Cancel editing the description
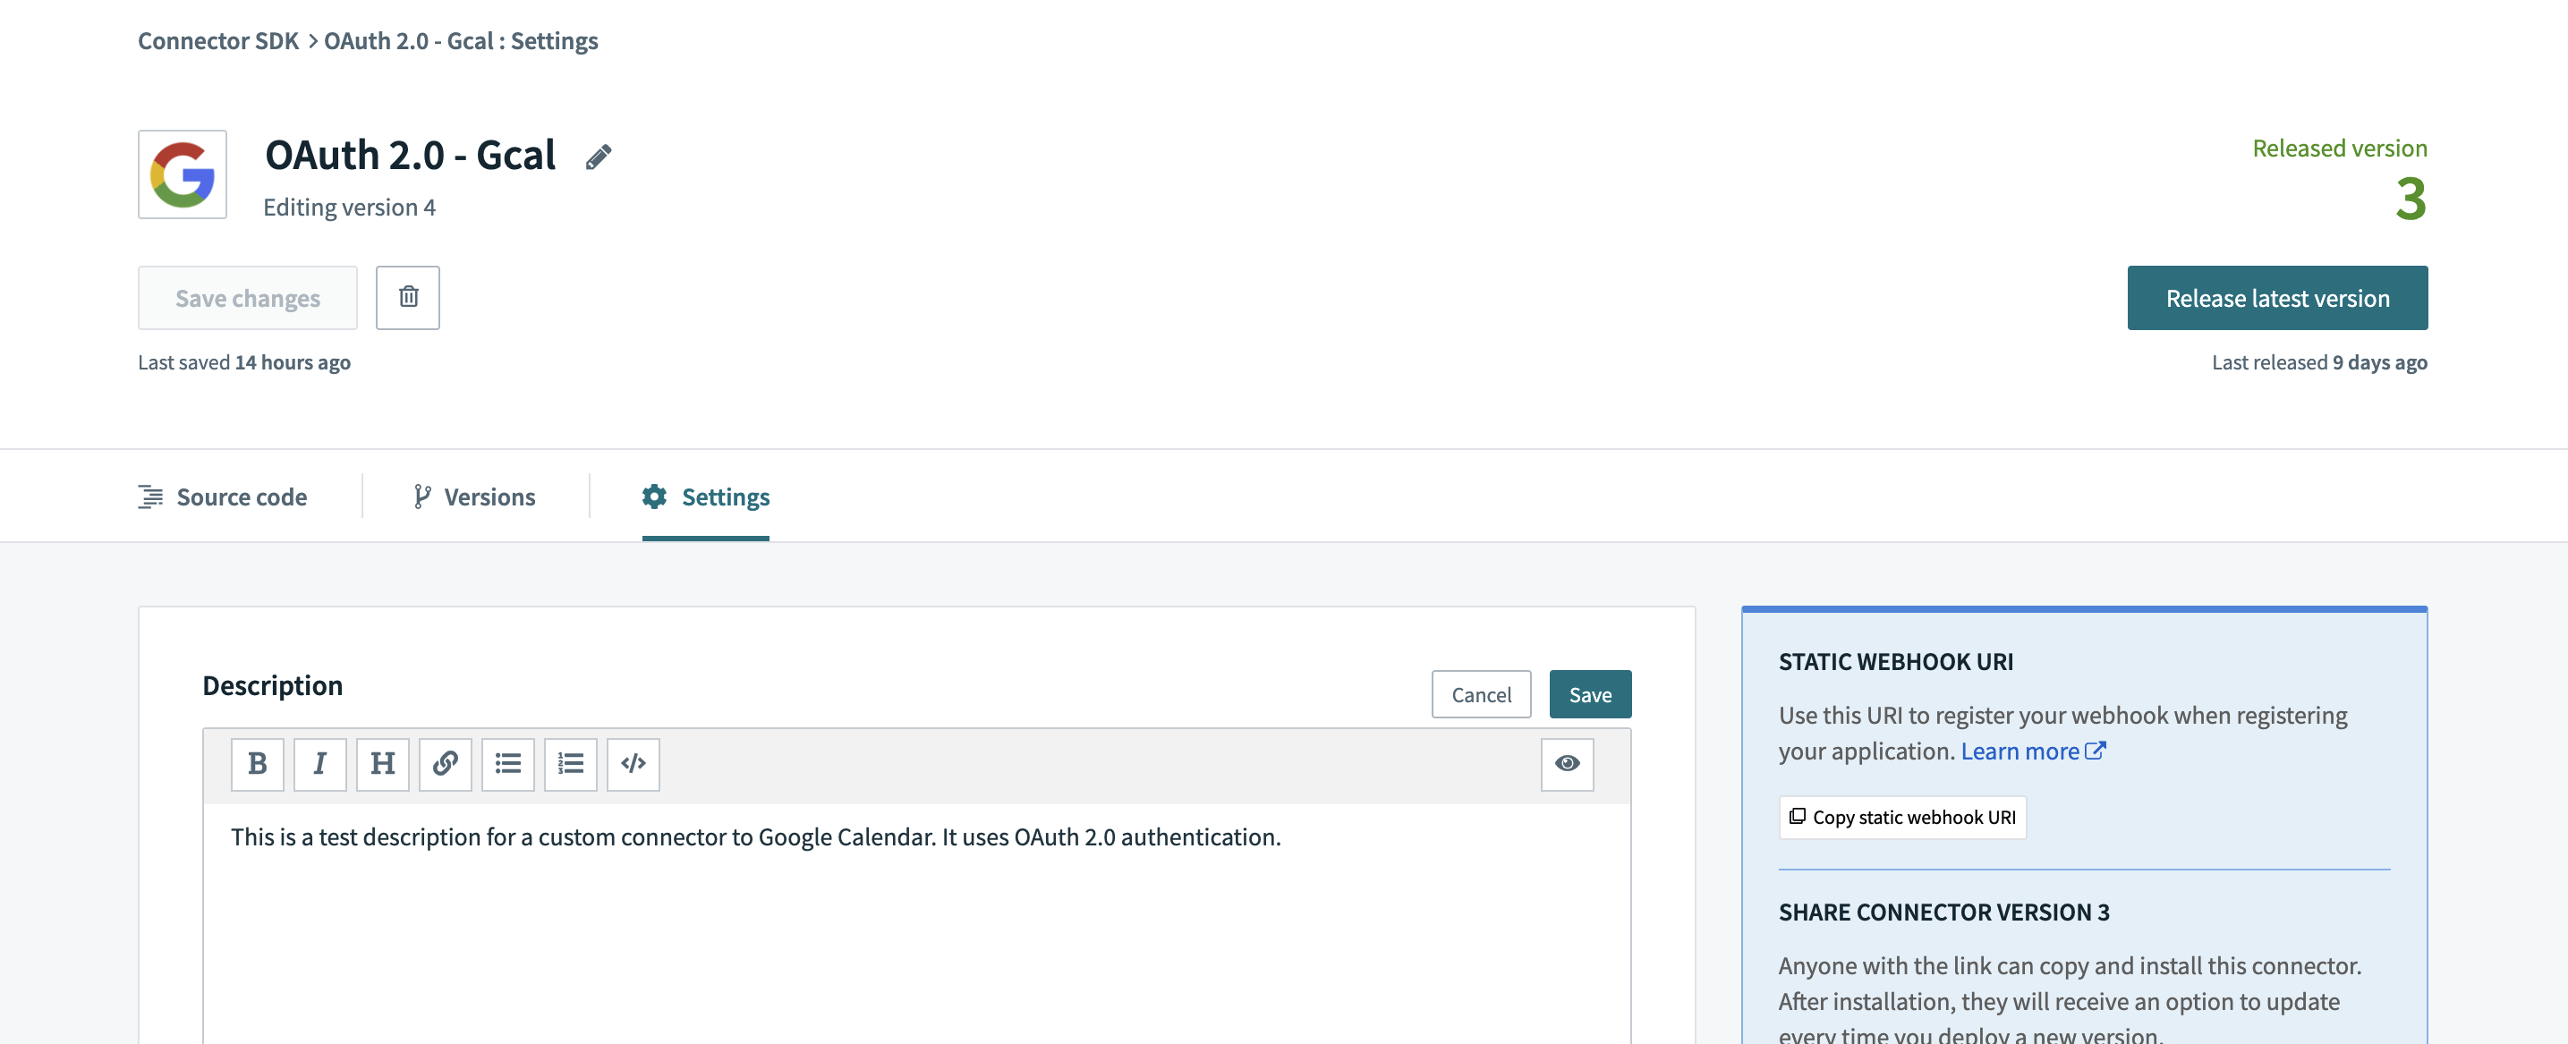2568x1044 pixels. [x=1482, y=694]
